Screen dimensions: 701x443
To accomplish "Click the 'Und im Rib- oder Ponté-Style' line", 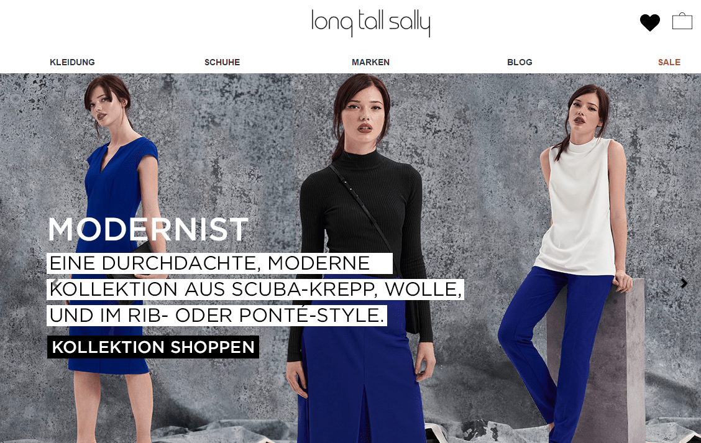I will [x=217, y=315].
